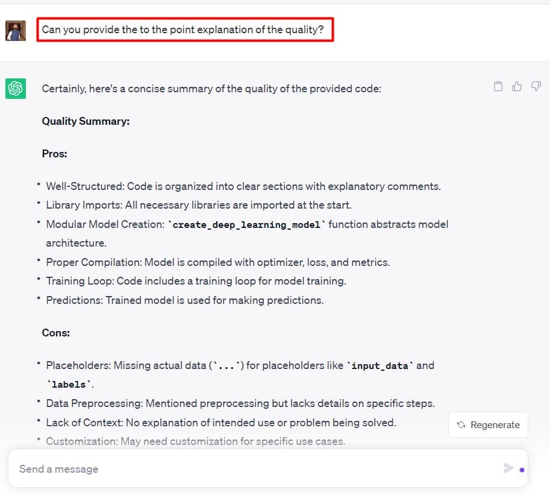Copy the response with the clipboard icon
Viewport: 550px width, 495px height.
point(498,86)
